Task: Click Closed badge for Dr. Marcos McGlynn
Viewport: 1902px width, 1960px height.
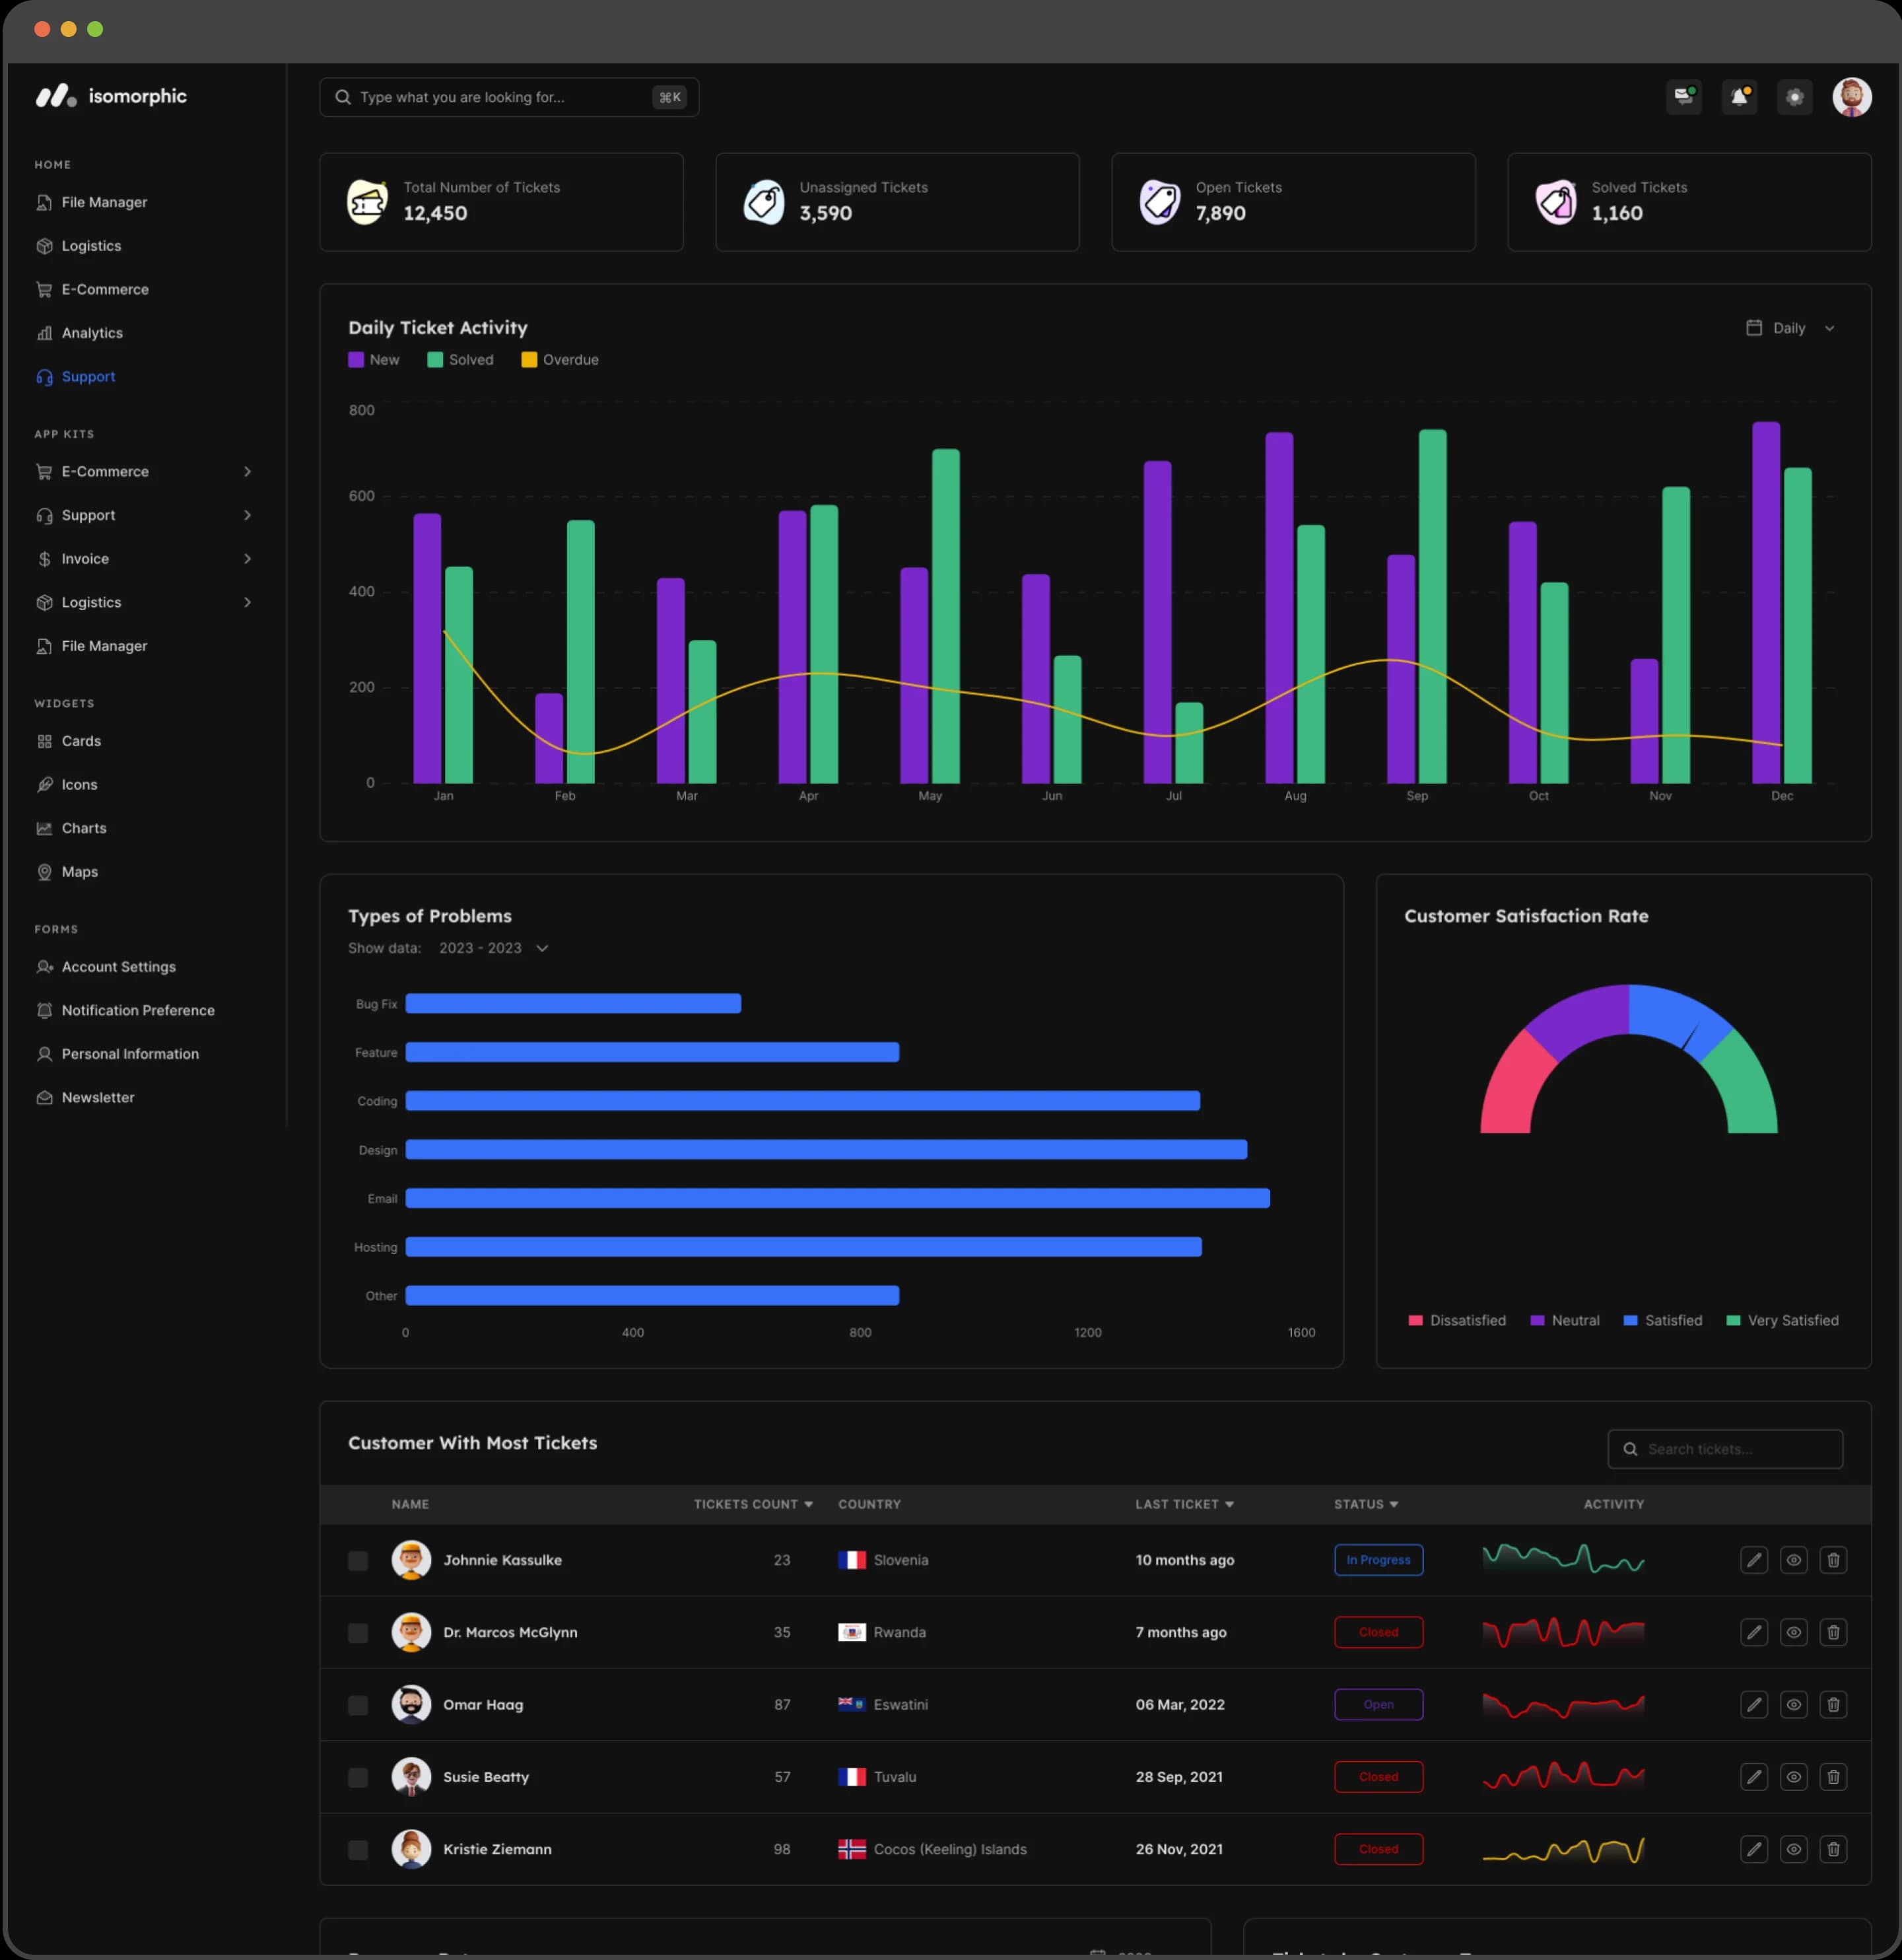Action: click(x=1378, y=1632)
